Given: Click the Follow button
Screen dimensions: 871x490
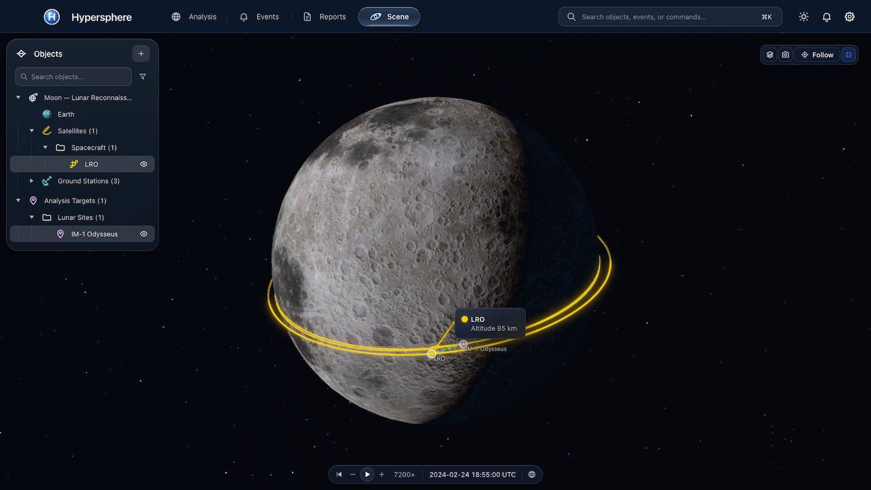Looking at the screenshot, I should (x=818, y=55).
